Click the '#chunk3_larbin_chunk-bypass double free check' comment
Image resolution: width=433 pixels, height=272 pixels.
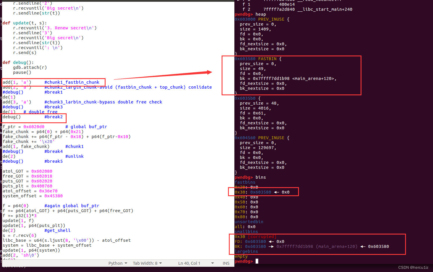click(x=103, y=102)
